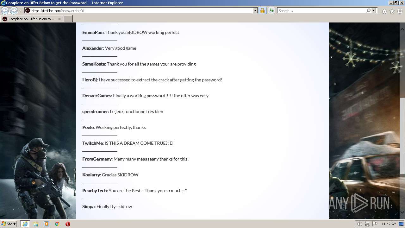Viewport: 405px width, 228px height.
Task: Minimize the Internet Explorer window
Action: pyautogui.click(x=391, y=3)
